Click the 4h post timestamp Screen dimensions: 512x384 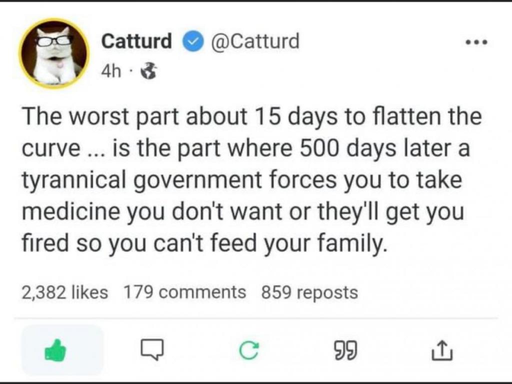click(110, 73)
